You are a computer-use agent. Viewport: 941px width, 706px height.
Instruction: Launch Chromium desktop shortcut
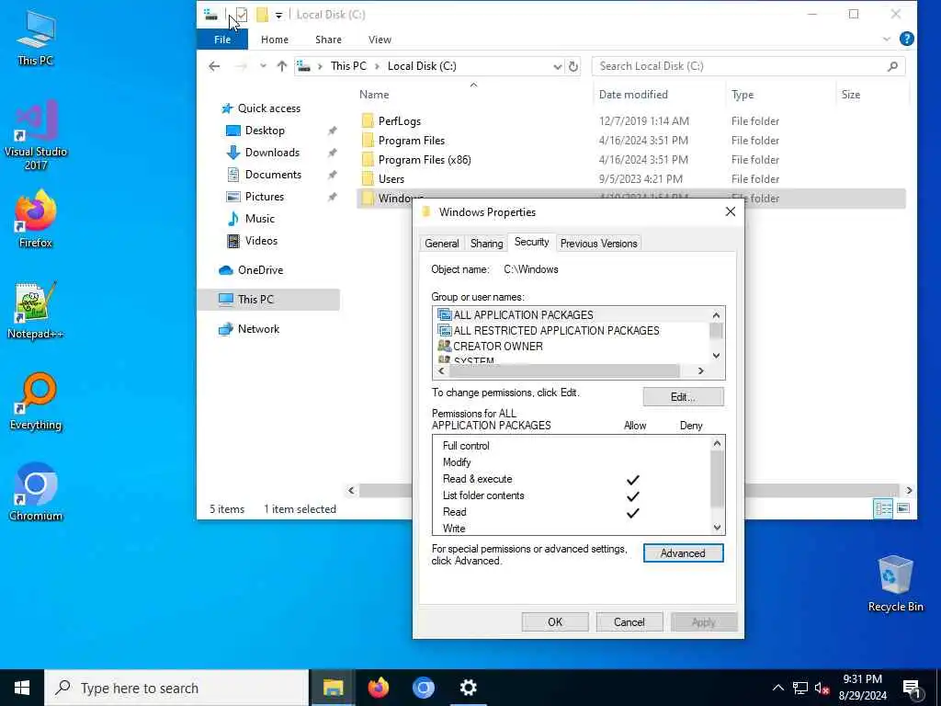(36, 493)
